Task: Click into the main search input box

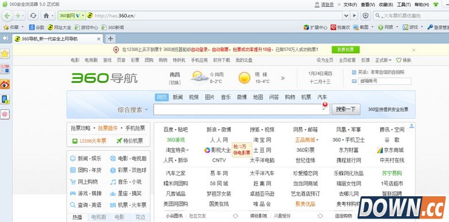Action: [241, 109]
